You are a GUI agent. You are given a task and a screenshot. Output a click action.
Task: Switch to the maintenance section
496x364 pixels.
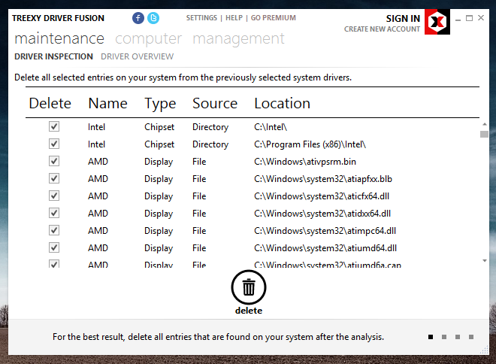pyautogui.click(x=59, y=38)
